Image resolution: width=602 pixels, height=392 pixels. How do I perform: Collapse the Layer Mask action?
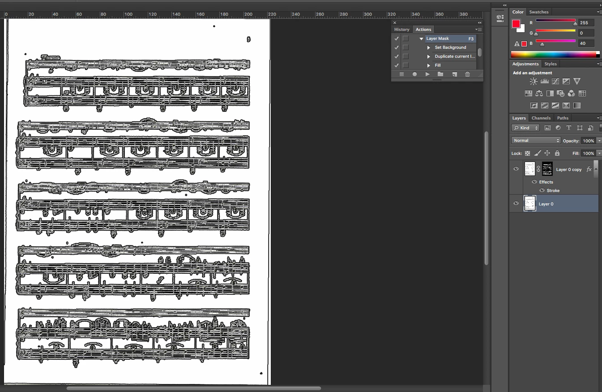pyautogui.click(x=421, y=39)
